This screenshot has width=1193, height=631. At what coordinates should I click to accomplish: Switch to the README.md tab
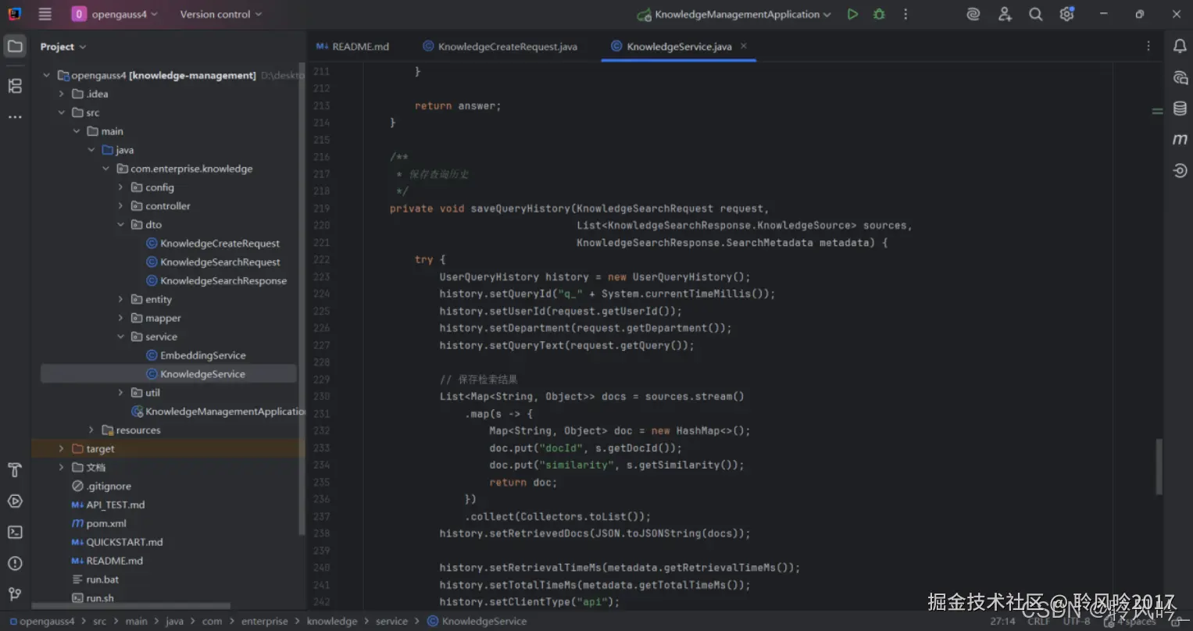pyautogui.click(x=359, y=47)
